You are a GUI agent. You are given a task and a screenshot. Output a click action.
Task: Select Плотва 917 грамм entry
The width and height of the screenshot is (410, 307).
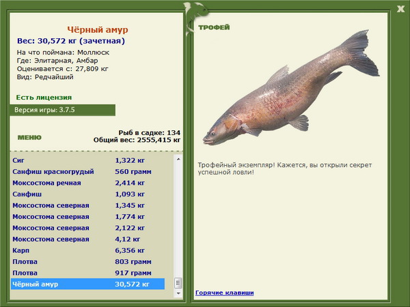coord(88,272)
